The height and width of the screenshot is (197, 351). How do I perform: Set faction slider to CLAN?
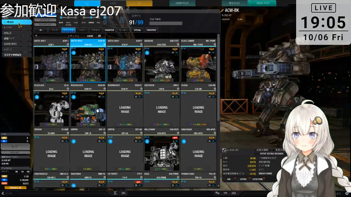pos(76,18)
